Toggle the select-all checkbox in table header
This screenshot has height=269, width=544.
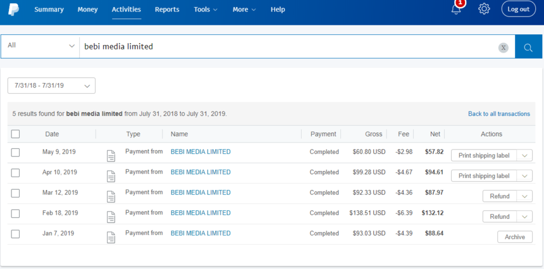pyautogui.click(x=16, y=134)
